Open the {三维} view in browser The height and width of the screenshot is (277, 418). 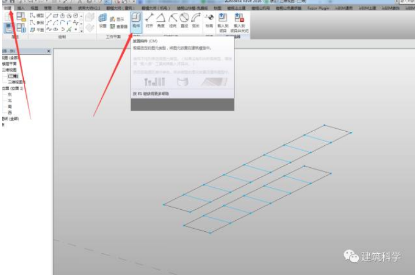[x=13, y=76]
